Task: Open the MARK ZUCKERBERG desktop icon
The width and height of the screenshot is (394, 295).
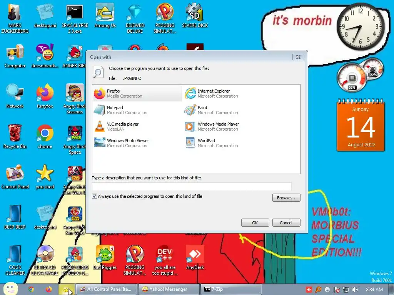Action: click(15, 18)
